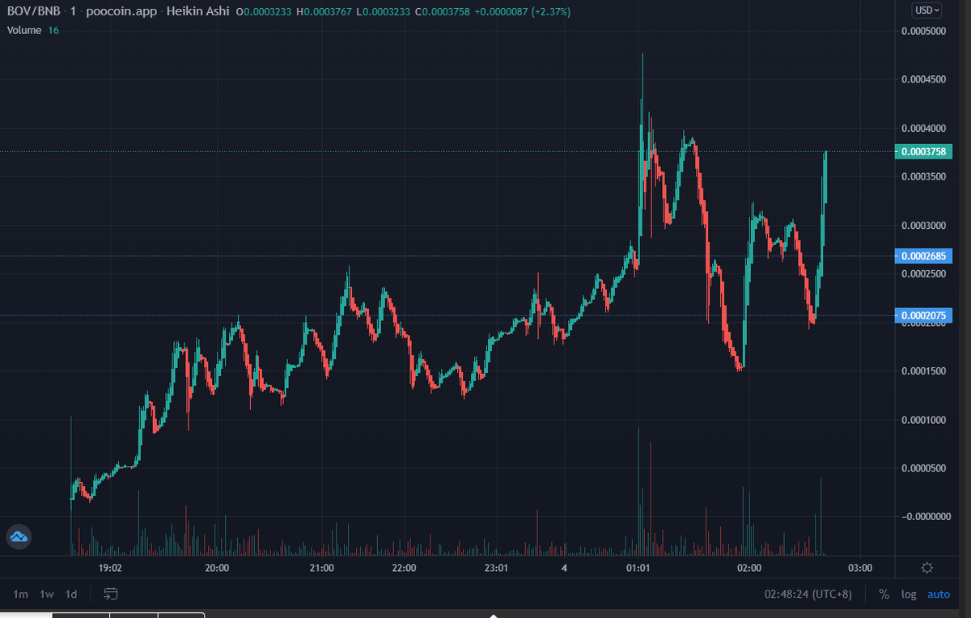The image size is (971, 618).
Task: Click the 19:02 time axis label
Action: coord(110,568)
